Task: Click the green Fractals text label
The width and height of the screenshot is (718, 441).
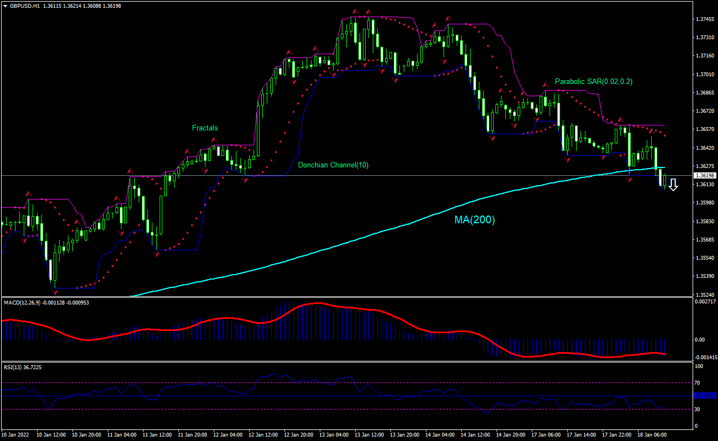Action: coord(205,128)
